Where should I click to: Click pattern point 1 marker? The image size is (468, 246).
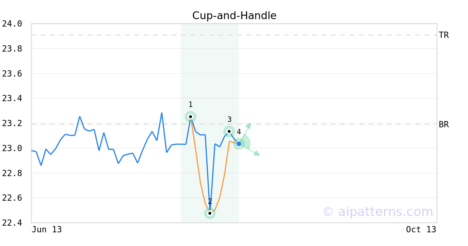(x=190, y=116)
